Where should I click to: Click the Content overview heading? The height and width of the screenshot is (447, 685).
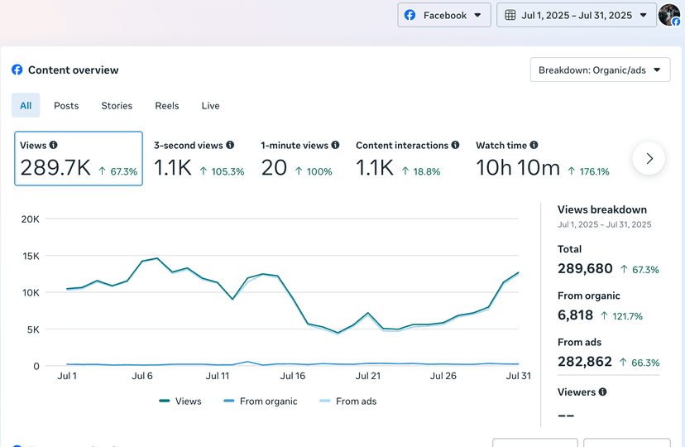point(73,70)
